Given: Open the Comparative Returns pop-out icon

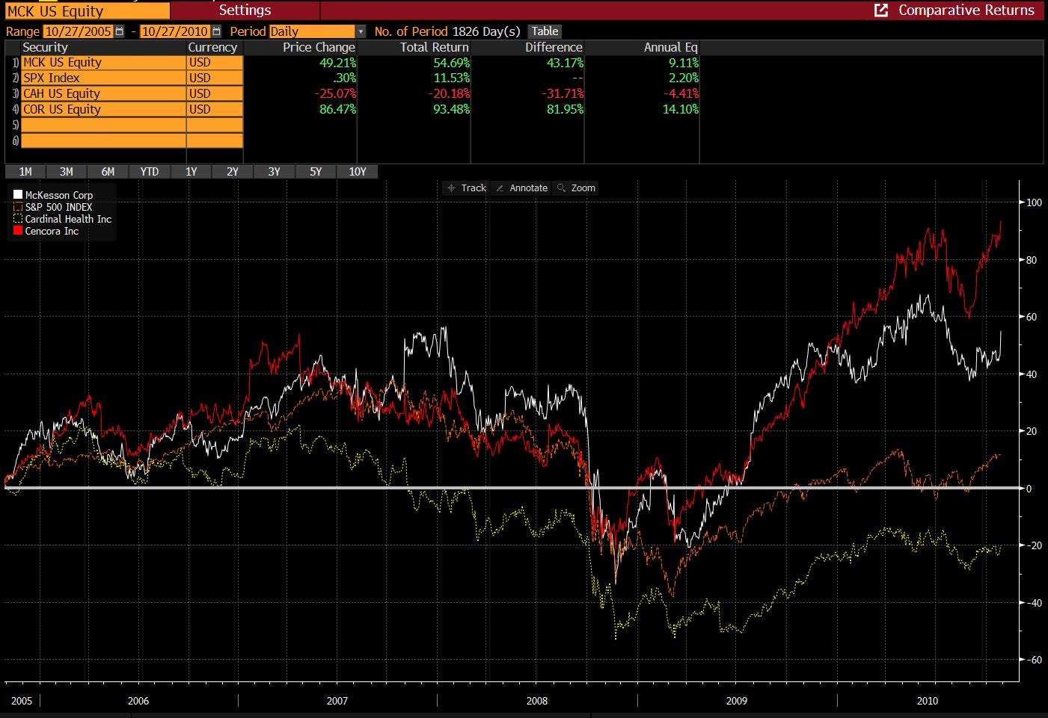Looking at the screenshot, I should (881, 10).
